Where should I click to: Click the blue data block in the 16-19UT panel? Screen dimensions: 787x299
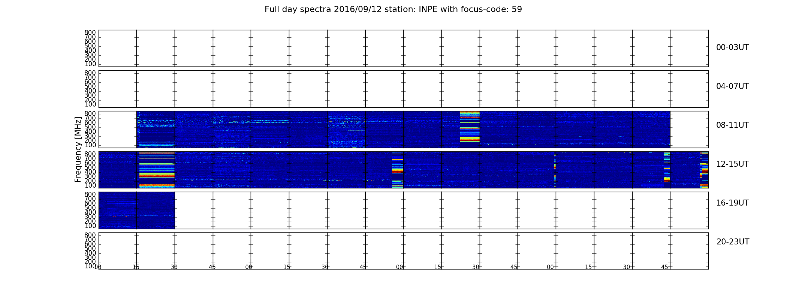click(137, 210)
